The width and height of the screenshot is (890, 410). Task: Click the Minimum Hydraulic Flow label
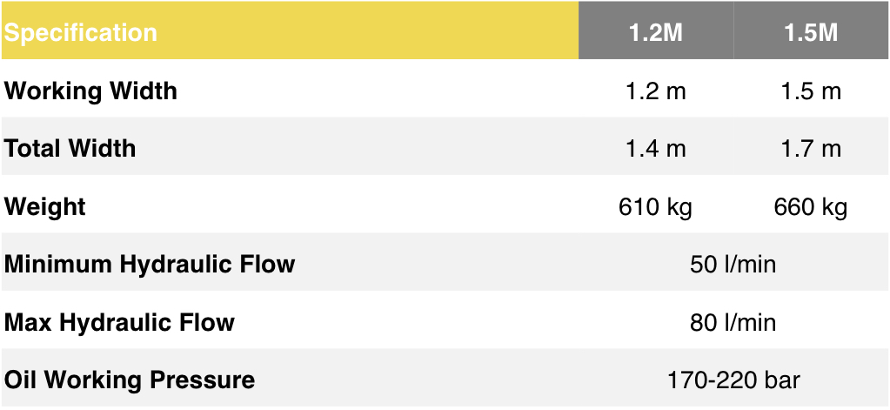click(x=150, y=264)
